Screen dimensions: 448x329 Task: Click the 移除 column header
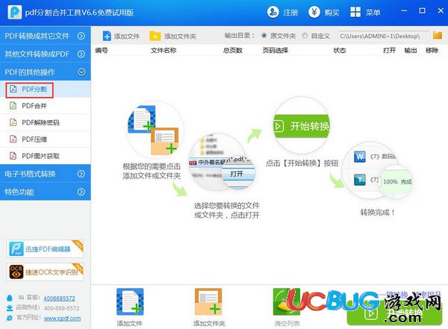(x=432, y=50)
